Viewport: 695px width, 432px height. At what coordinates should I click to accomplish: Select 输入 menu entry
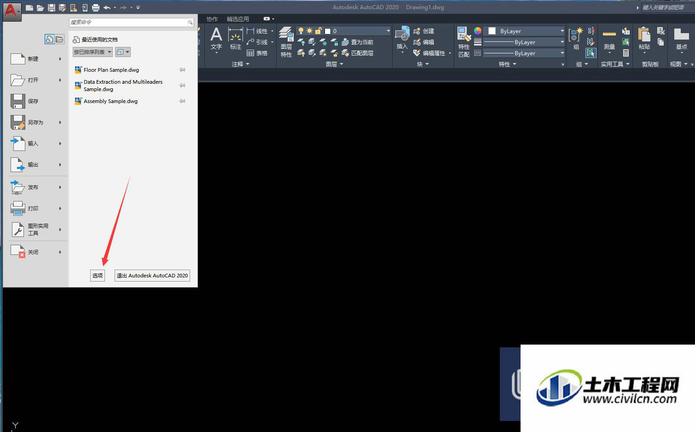[x=36, y=144]
